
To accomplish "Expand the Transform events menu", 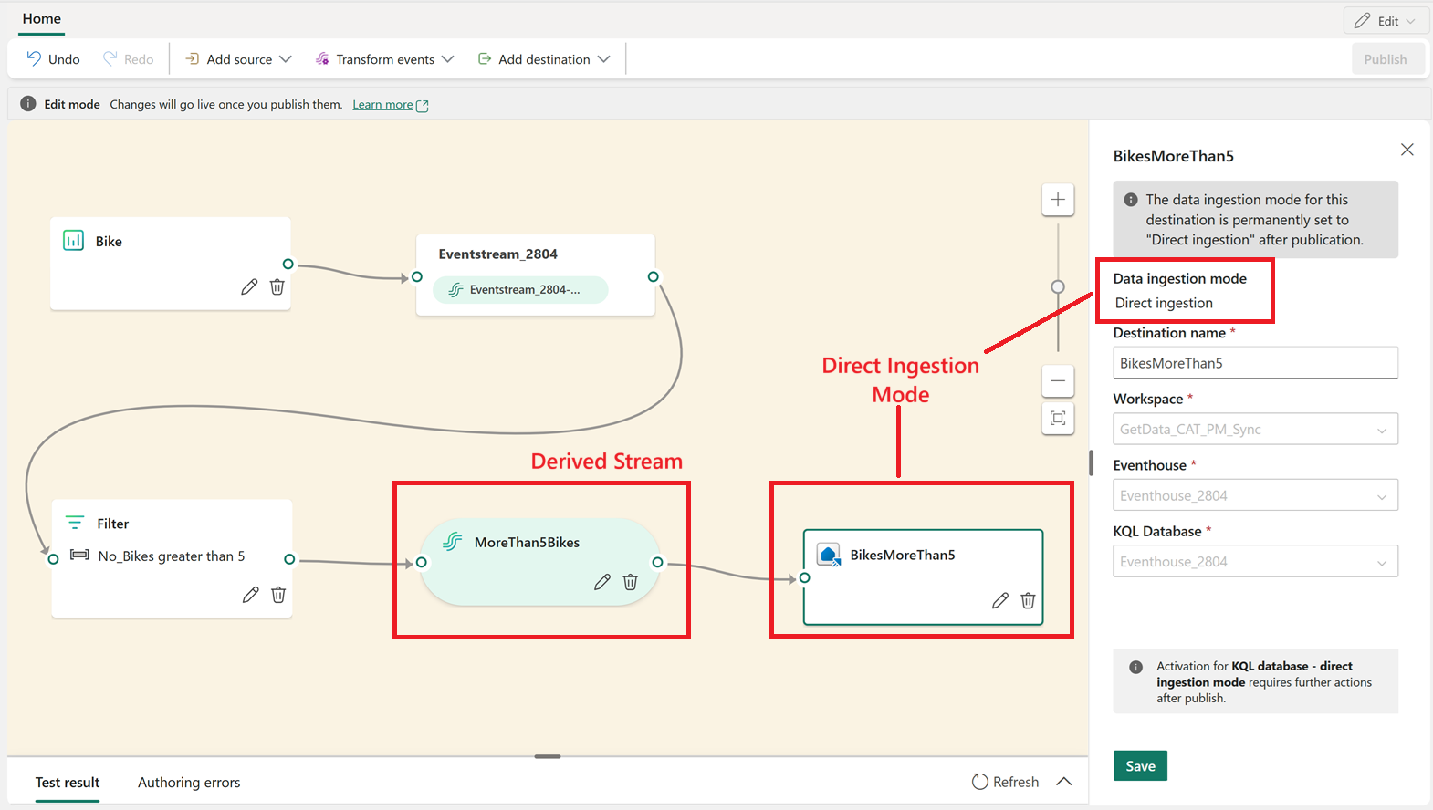I will tap(384, 59).
